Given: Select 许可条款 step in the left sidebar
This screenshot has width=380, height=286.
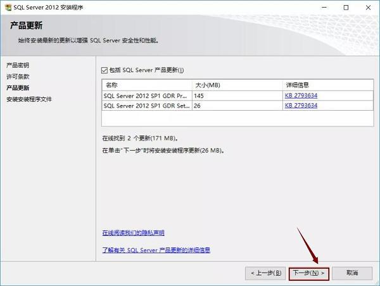Looking at the screenshot, I should click(x=18, y=77).
